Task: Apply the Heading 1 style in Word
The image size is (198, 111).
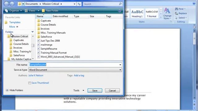Action: click(137, 14)
